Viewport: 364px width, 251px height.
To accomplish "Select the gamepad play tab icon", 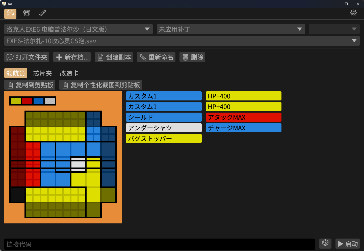I will [x=10, y=14].
